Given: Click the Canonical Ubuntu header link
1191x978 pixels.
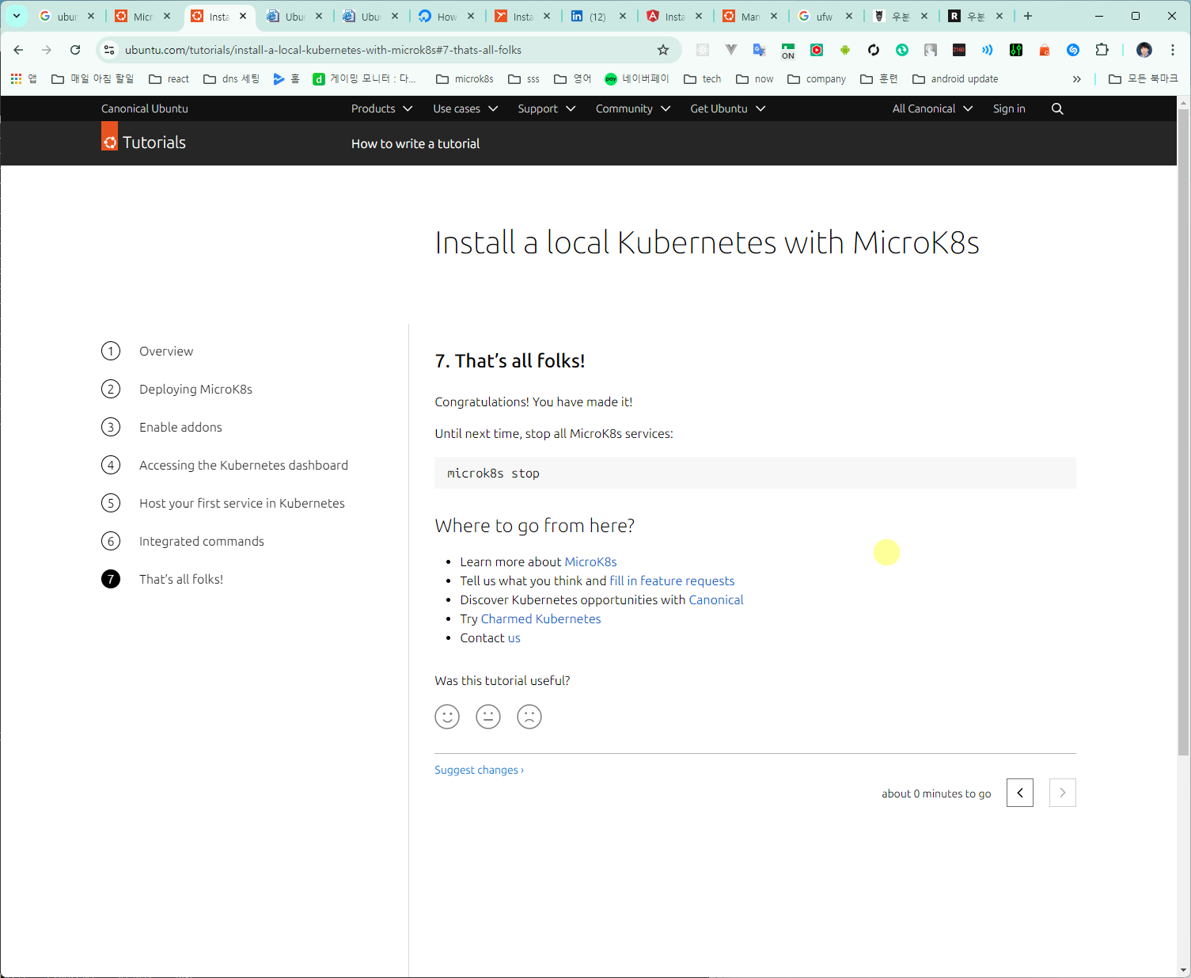Looking at the screenshot, I should tap(145, 108).
